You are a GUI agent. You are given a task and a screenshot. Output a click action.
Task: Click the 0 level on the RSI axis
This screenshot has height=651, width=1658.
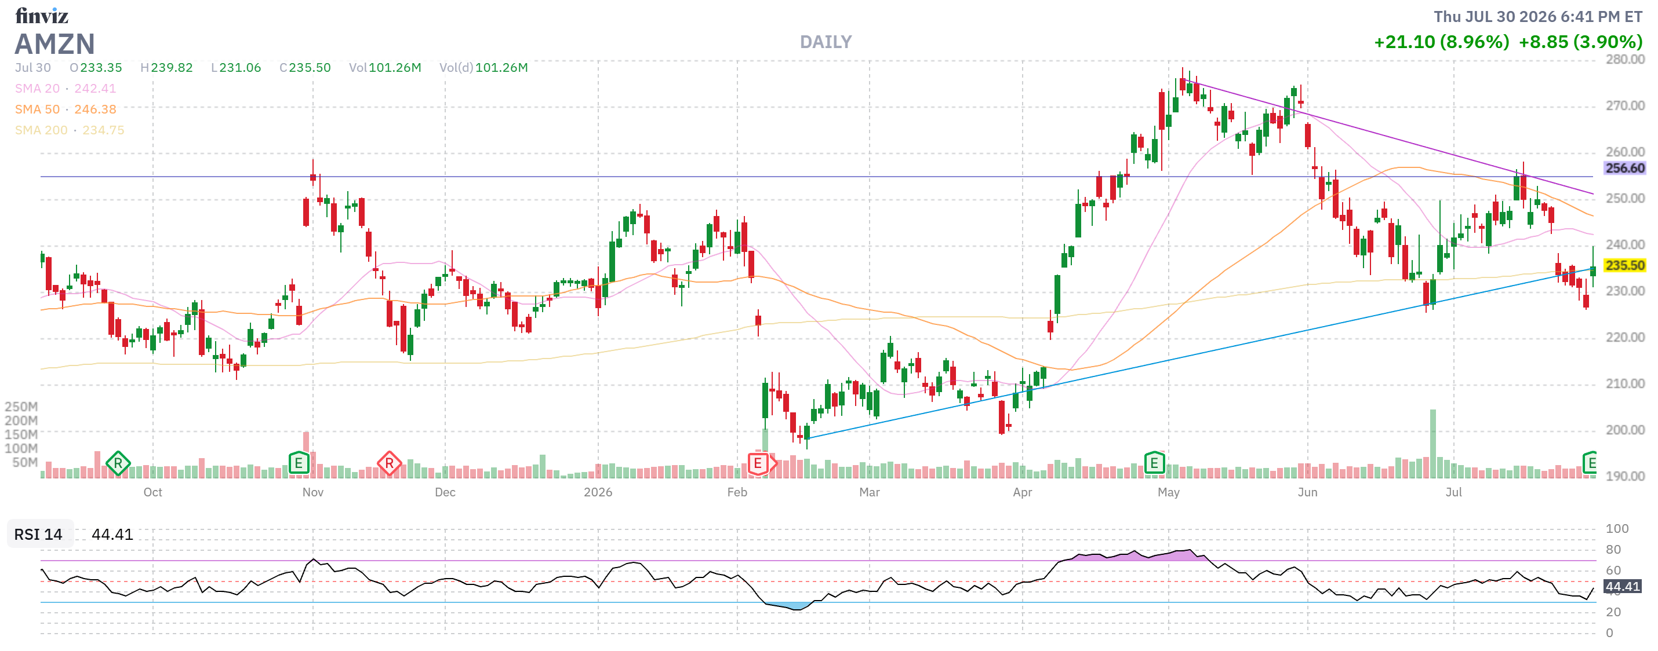[1609, 633]
